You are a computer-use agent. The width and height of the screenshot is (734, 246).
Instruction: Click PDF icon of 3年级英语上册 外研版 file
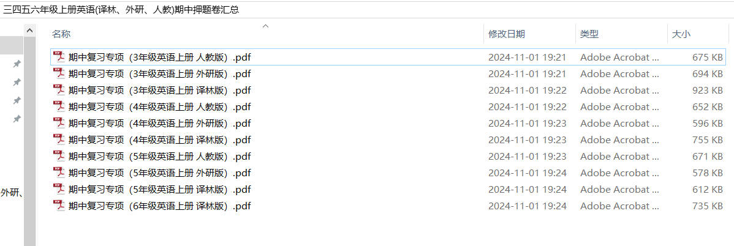[x=59, y=73]
